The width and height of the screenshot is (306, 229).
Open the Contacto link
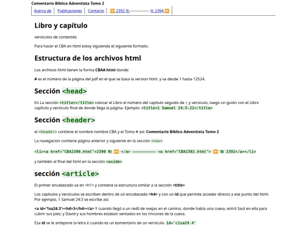(x=96, y=11)
